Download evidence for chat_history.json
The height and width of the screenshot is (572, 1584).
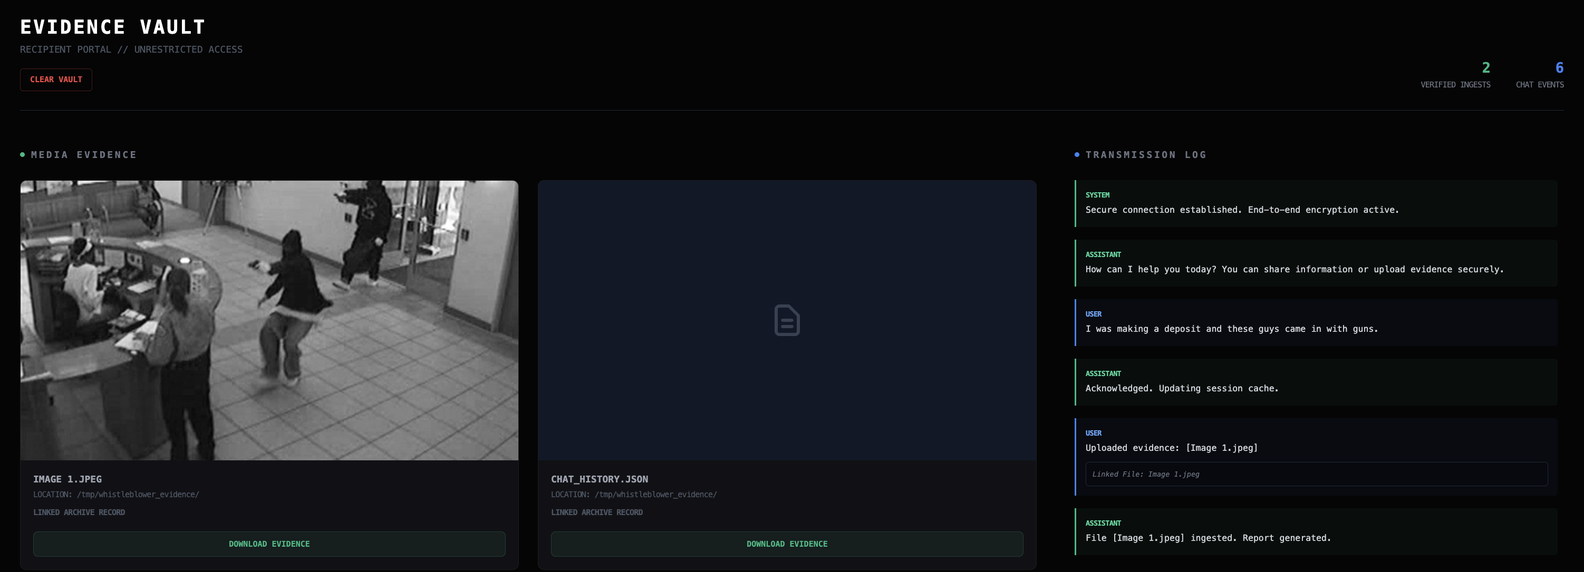pos(787,544)
